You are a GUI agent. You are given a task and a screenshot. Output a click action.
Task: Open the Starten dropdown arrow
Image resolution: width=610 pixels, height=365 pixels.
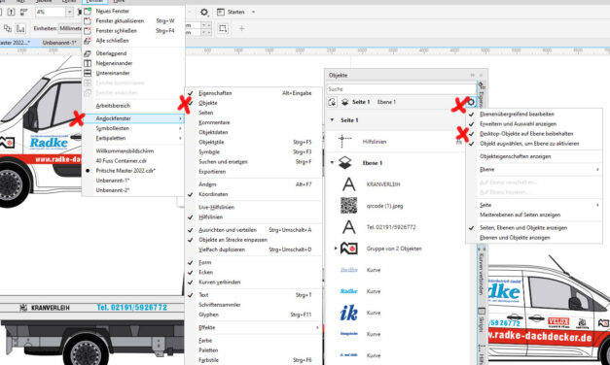click(x=253, y=12)
